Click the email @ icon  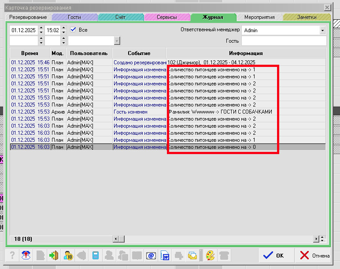click(x=151, y=255)
